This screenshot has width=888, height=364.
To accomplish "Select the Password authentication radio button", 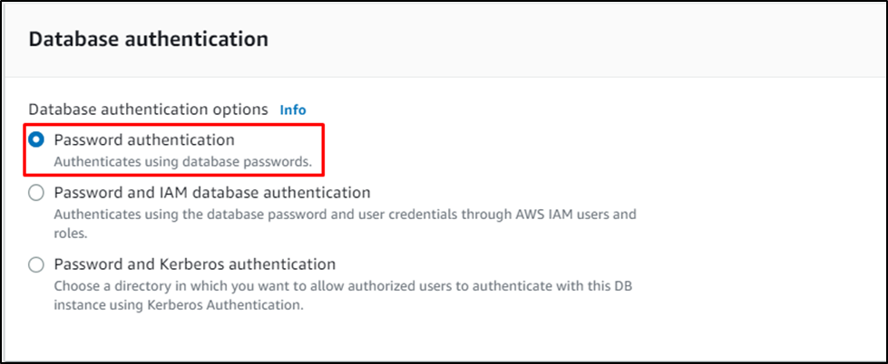I will tap(36, 140).
